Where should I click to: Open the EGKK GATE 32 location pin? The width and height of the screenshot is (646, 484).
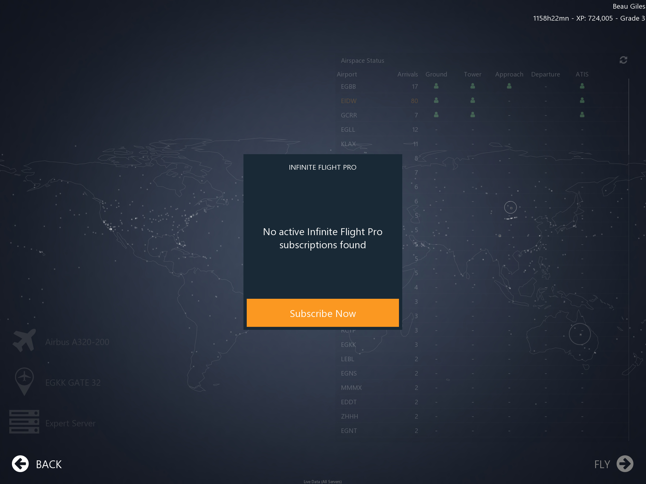[24, 381]
